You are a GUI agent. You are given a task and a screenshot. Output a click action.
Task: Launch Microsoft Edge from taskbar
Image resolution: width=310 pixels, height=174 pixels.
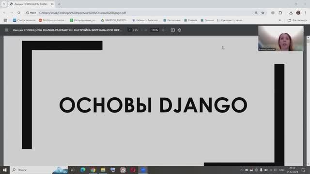83,170
